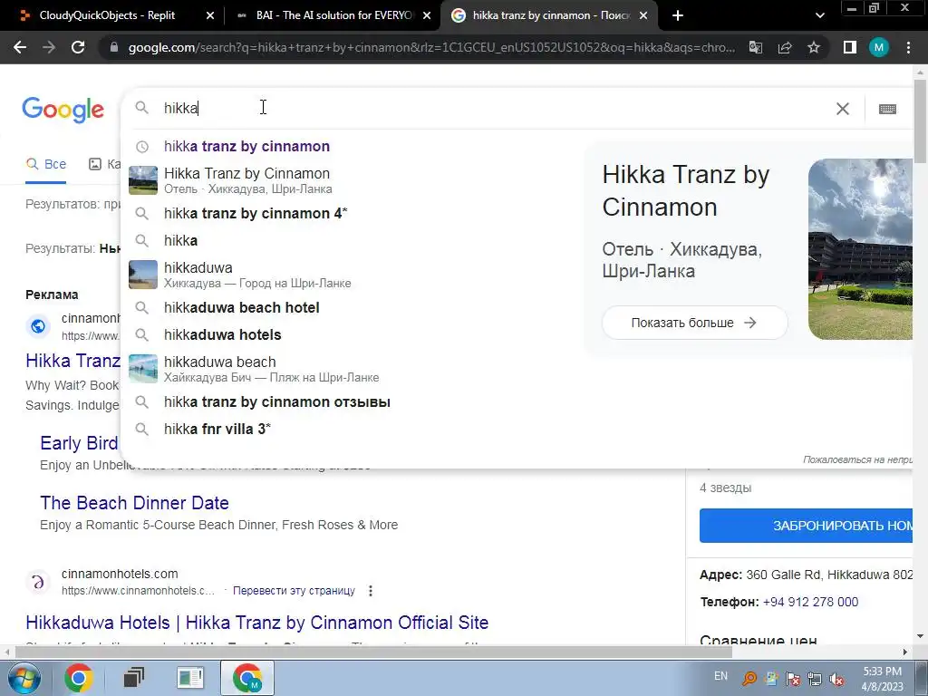Click the Пожаловаться report link
Viewport: 928px width, 696px height.
[x=857, y=459]
